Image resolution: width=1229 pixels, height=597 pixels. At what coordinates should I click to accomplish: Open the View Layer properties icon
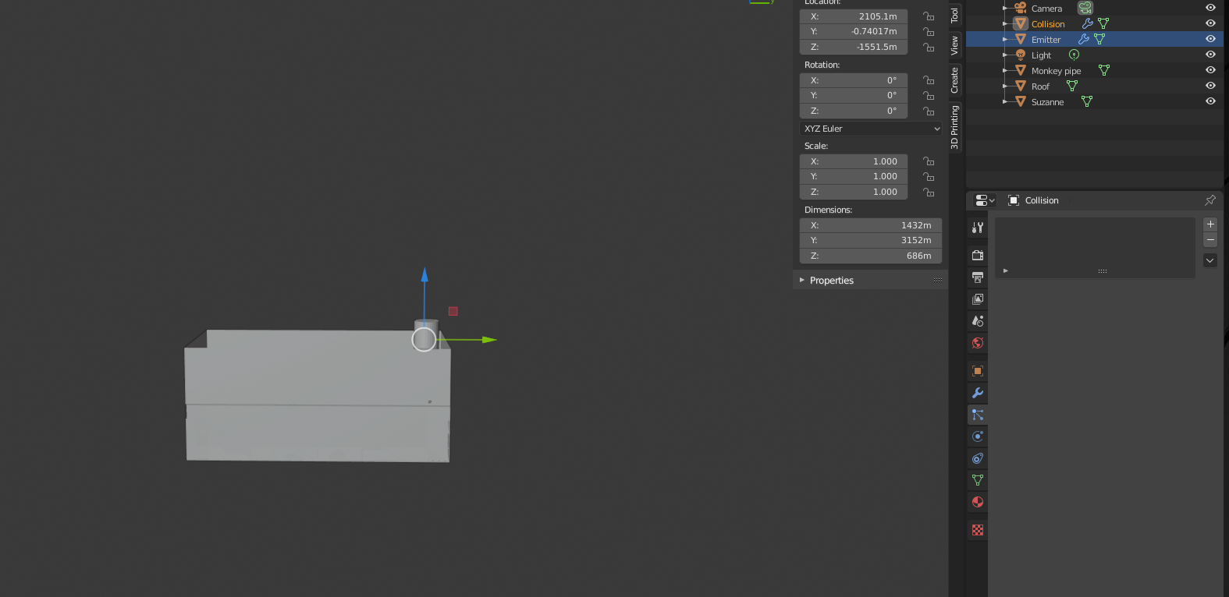(x=978, y=298)
